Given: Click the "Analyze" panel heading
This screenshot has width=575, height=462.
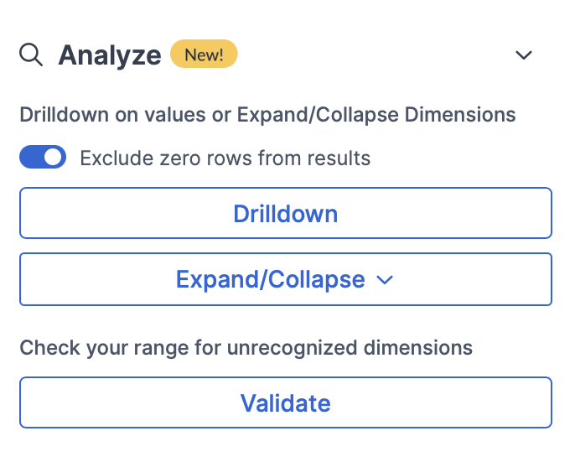Looking at the screenshot, I should (109, 55).
